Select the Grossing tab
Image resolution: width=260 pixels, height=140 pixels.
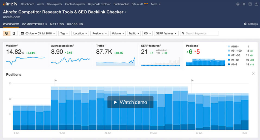coord(75,24)
